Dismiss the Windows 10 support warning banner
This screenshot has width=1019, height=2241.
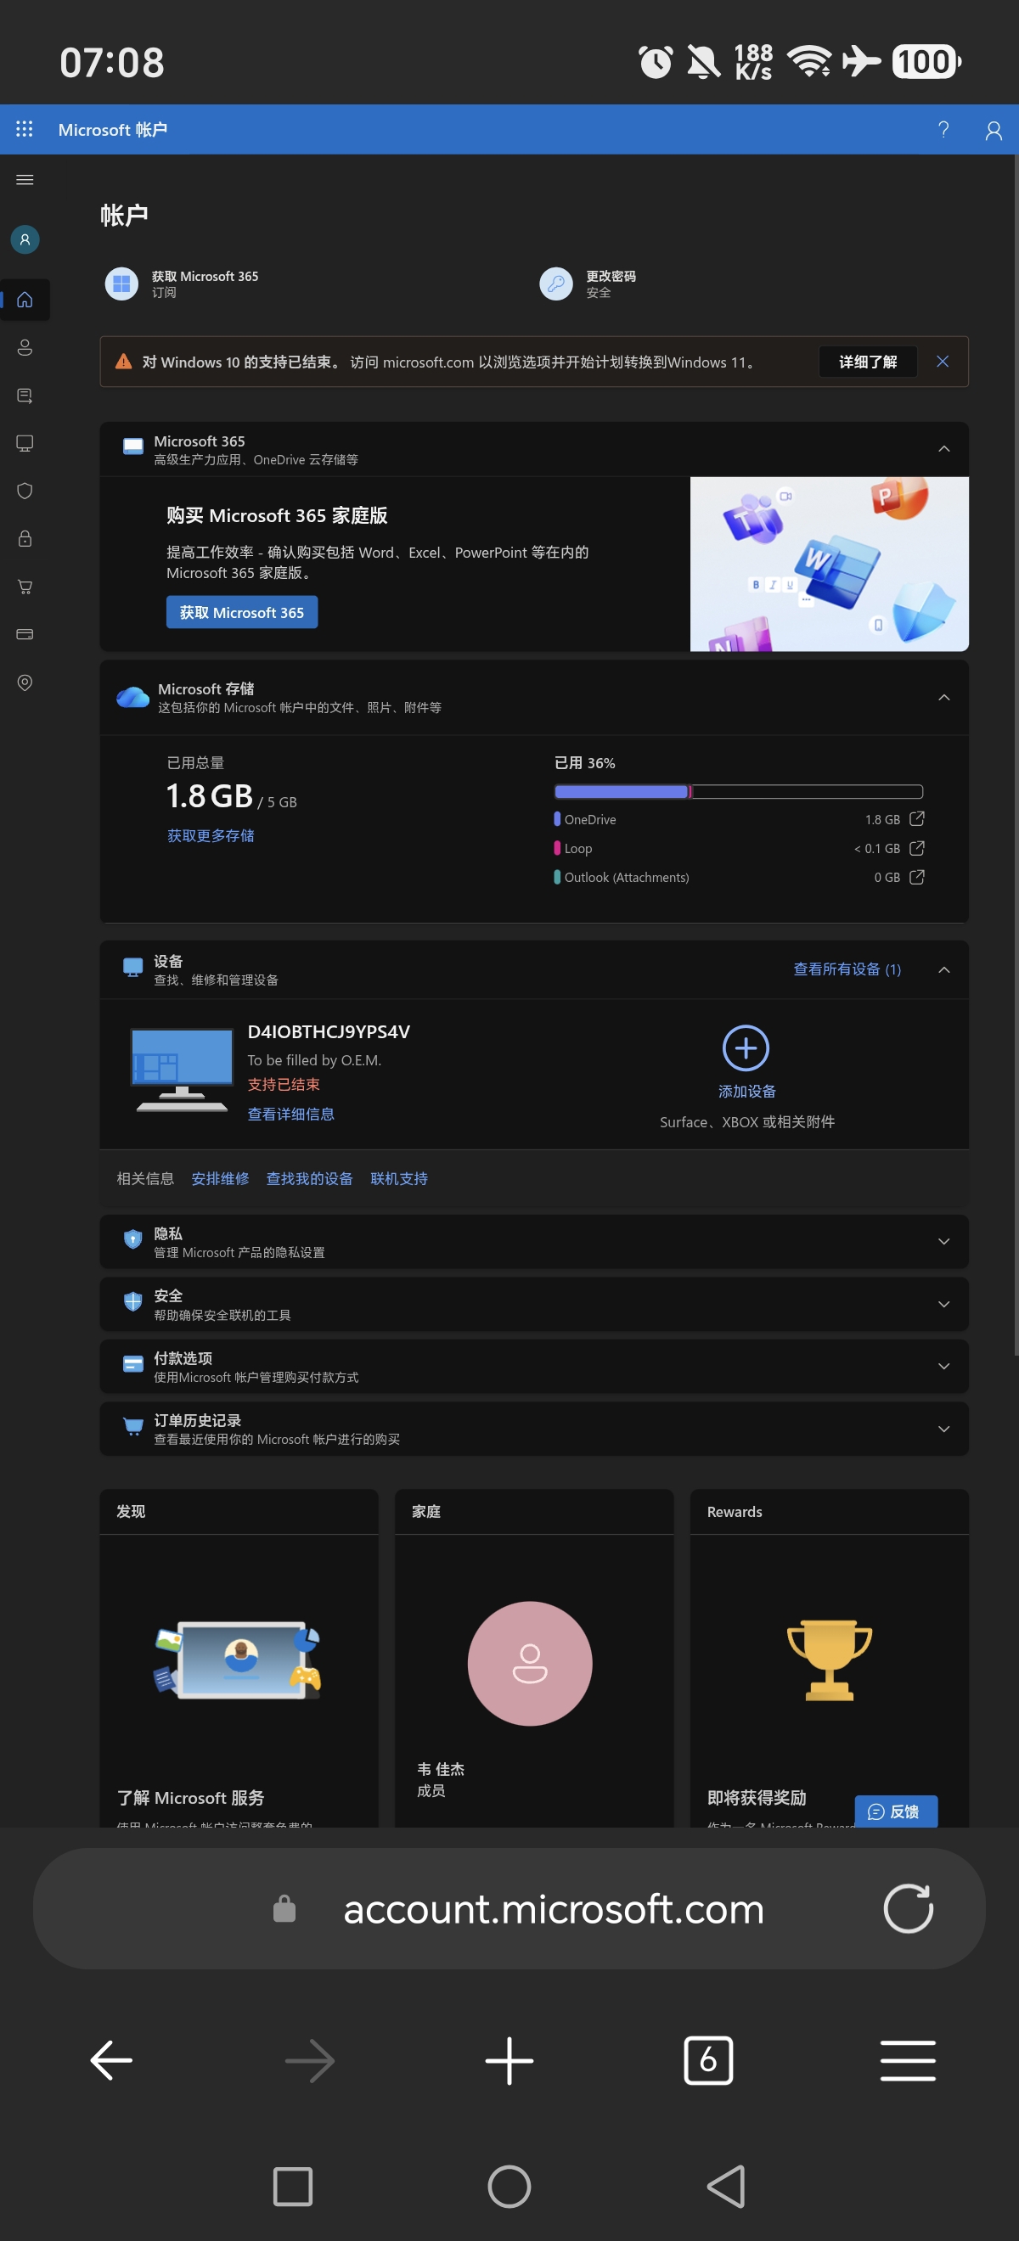pyautogui.click(x=943, y=361)
